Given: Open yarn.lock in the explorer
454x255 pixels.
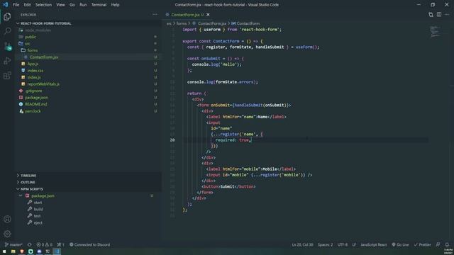Looking at the screenshot, I should coord(33,111).
